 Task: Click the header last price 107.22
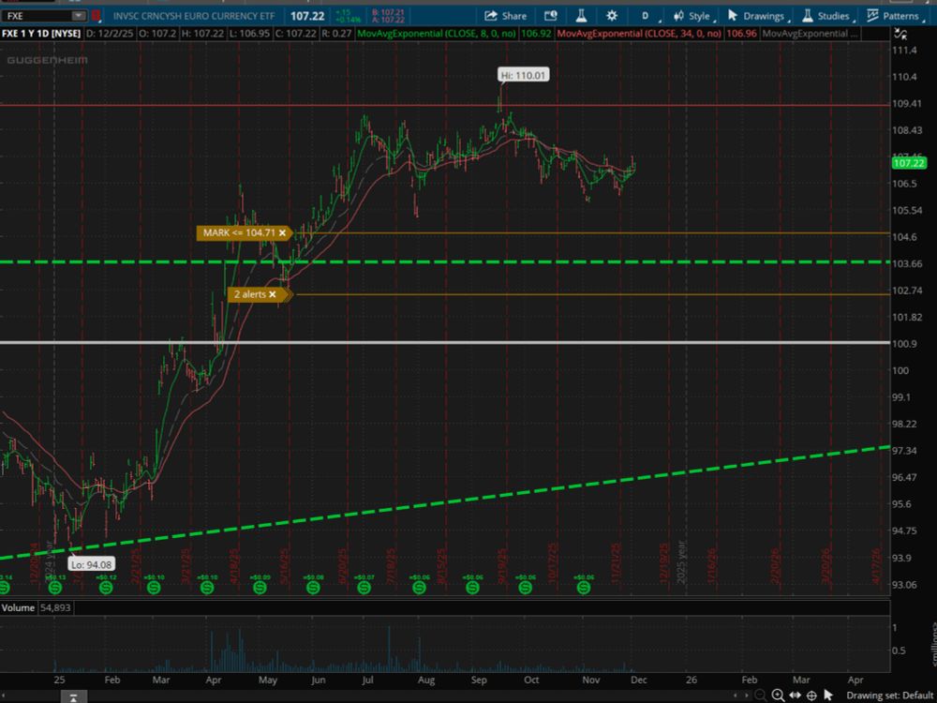point(307,16)
